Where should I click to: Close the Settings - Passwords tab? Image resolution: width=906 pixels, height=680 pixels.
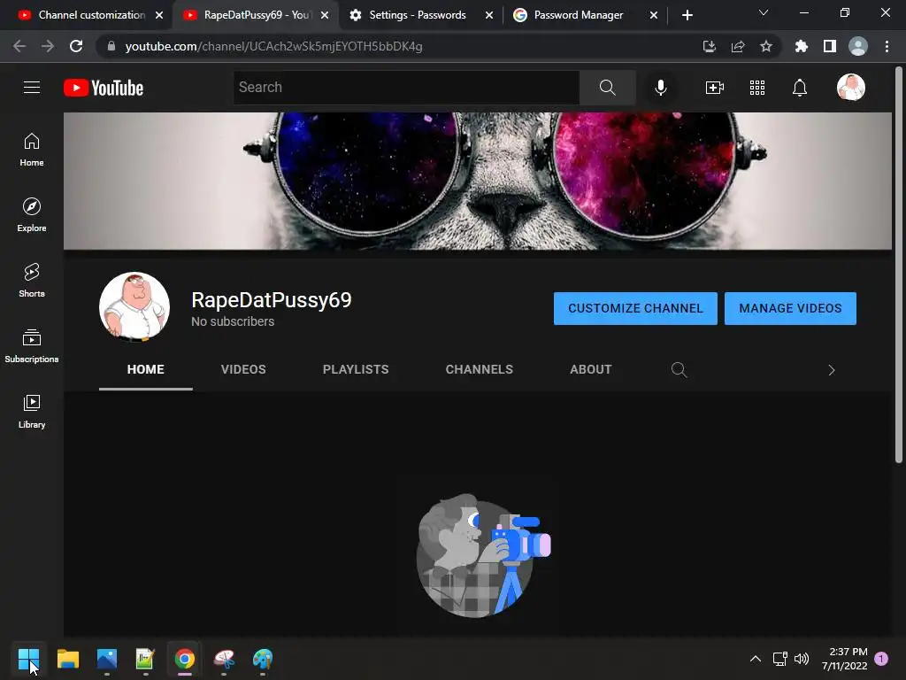(x=488, y=15)
